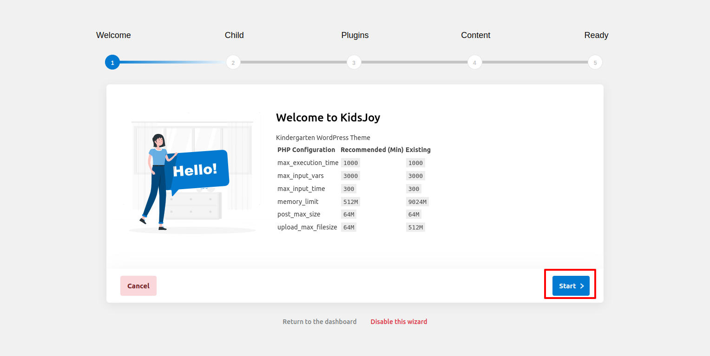
Task: Click the existing post_max_size value 64M
Action: pyautogui.click(x=414, y=214)
